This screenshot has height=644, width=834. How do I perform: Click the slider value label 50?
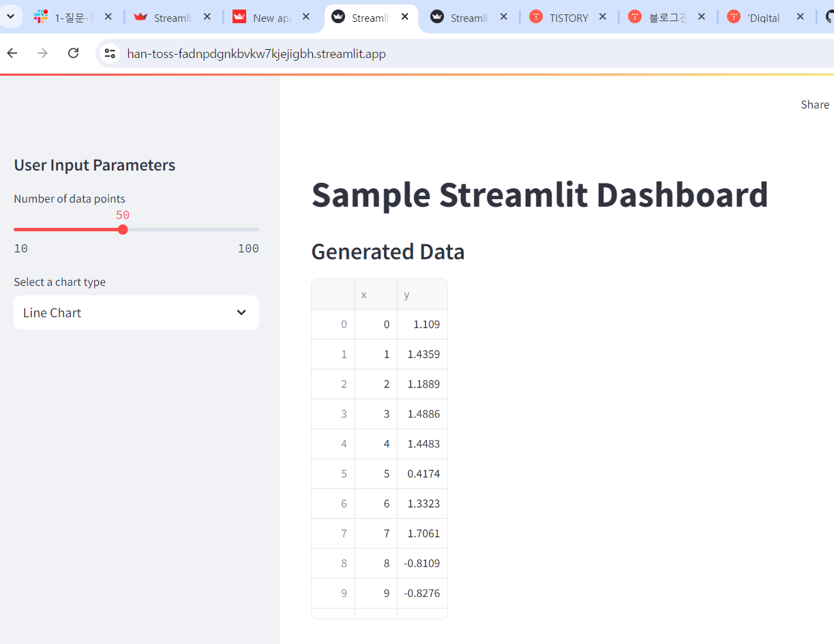click(123, 215)
